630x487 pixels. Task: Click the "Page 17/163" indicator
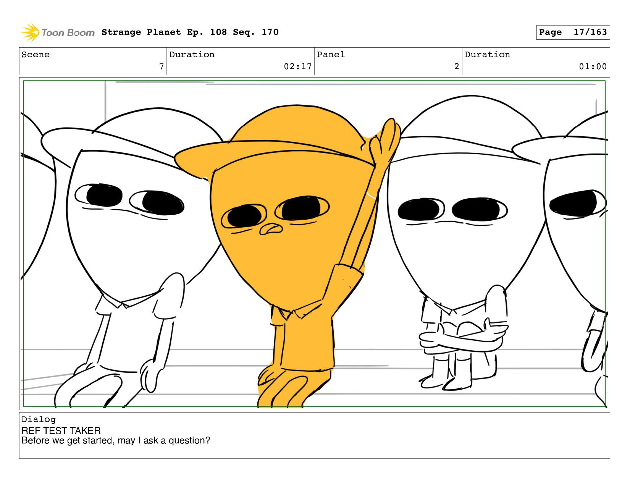pyautogui.click(x=573, y=32)
